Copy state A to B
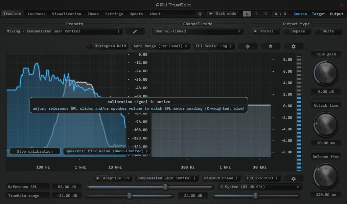This screenshot has height=204, width=347. tap(280, 14)
